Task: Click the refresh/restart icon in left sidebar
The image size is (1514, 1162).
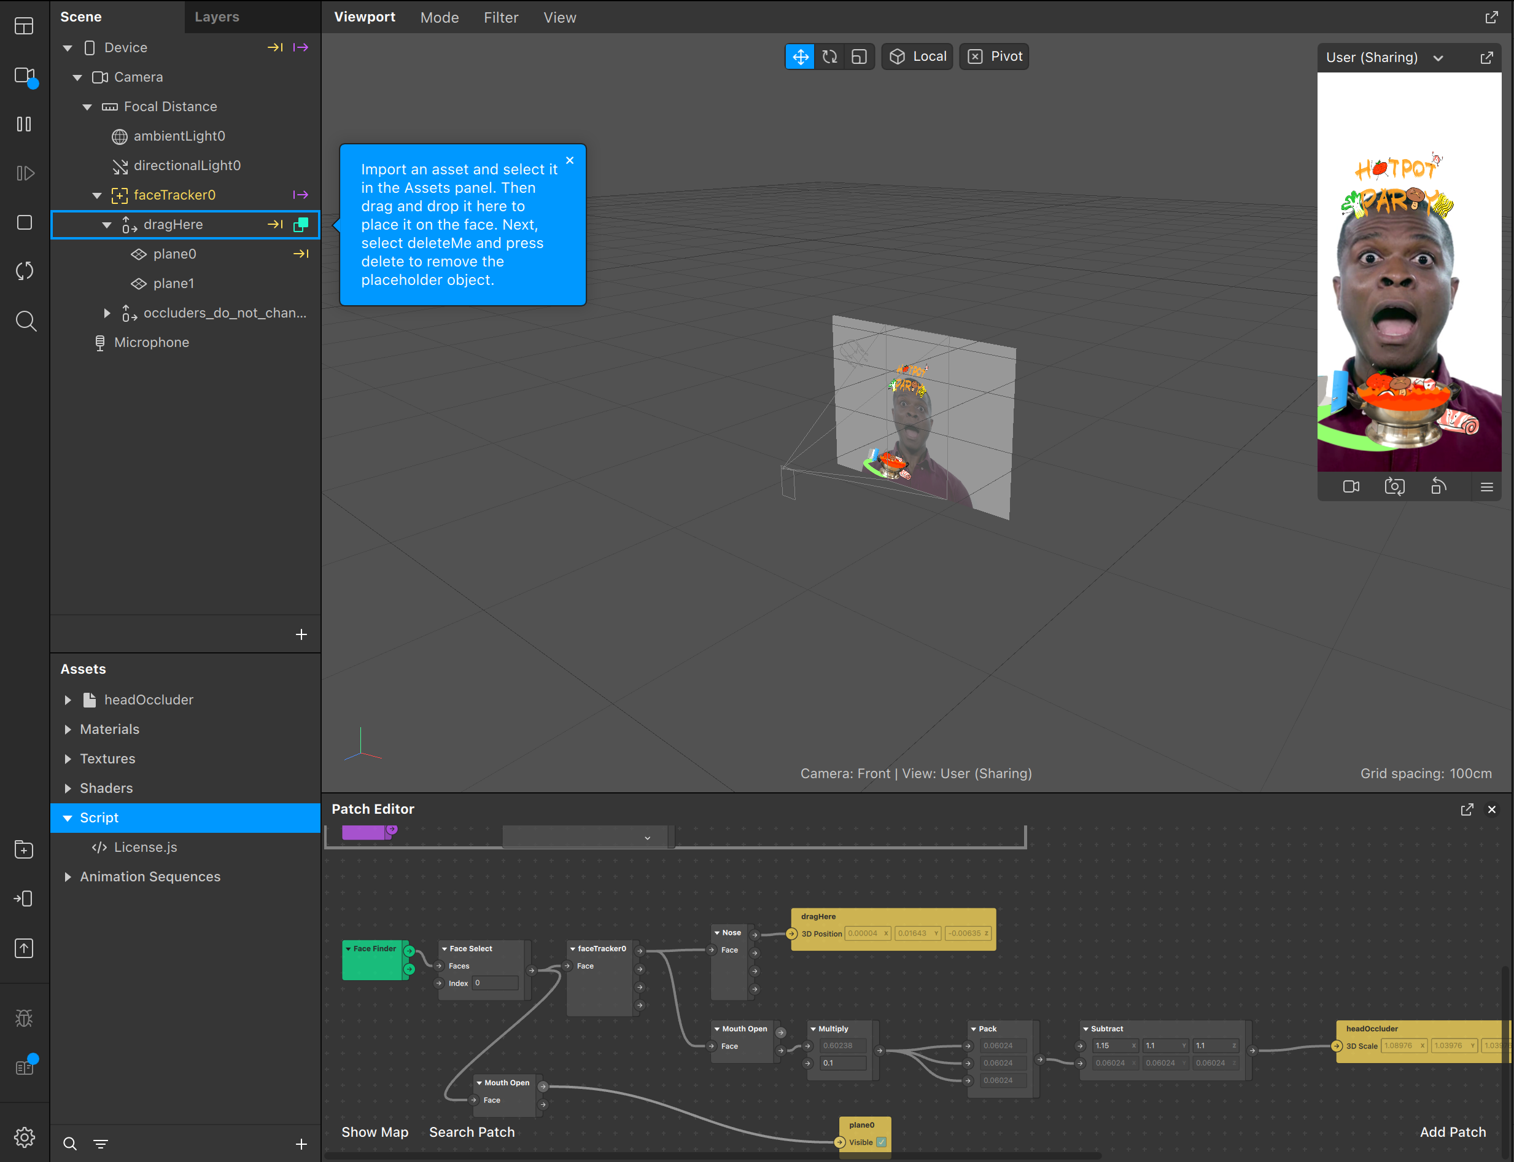Action: click(24, 271)
